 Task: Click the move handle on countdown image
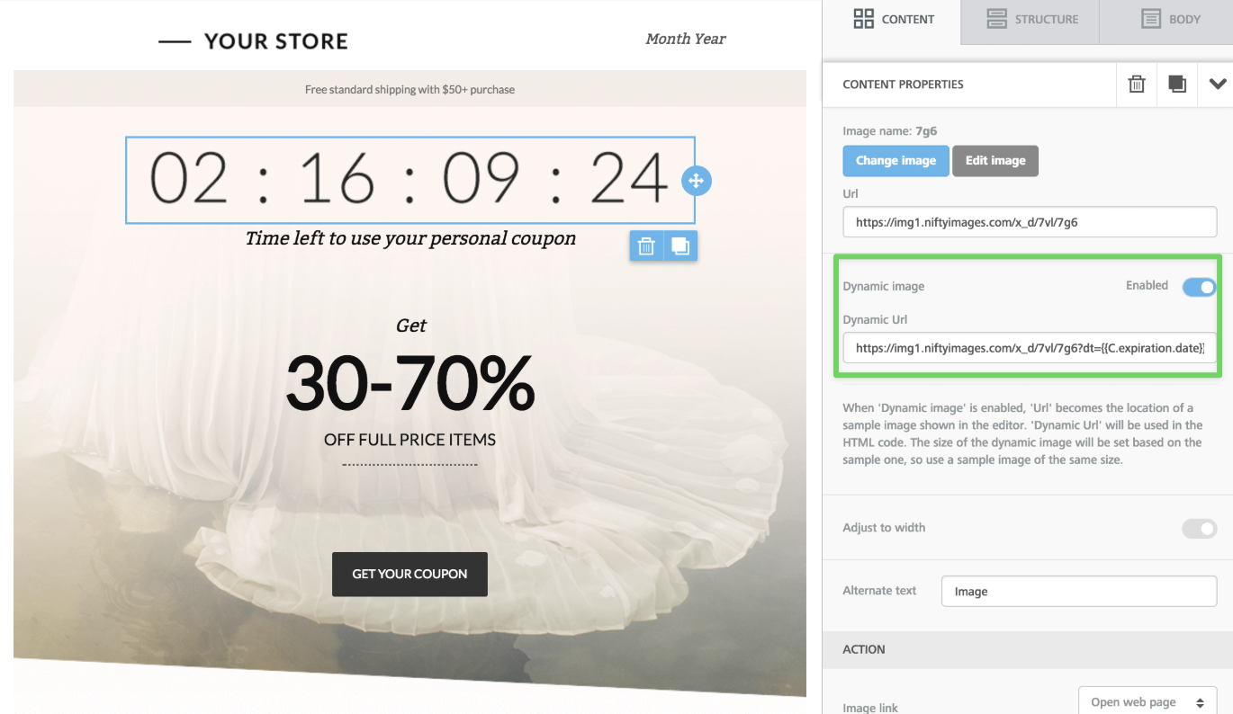[696, 181]
